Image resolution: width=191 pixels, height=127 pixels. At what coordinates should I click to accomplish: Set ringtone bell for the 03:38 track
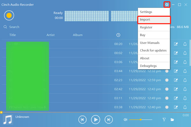pos(185,107)
